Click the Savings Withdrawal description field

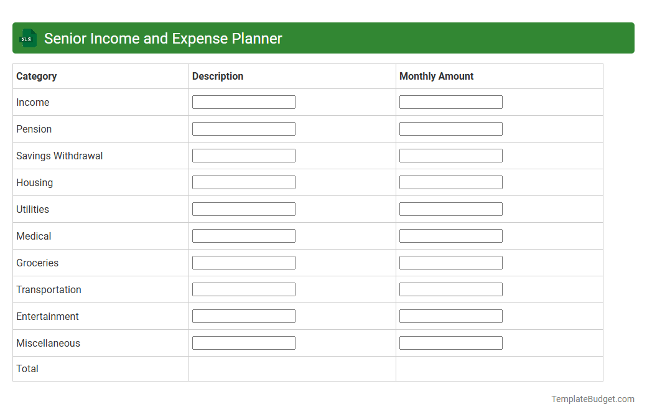click(x=244, y=155)
